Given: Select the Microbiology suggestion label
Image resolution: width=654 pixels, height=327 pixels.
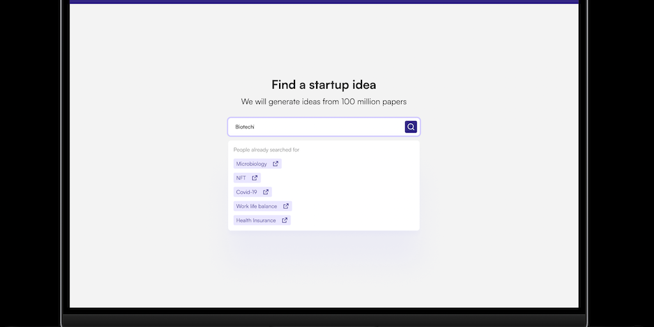Looking at the screenshot, I should [251, 164].
